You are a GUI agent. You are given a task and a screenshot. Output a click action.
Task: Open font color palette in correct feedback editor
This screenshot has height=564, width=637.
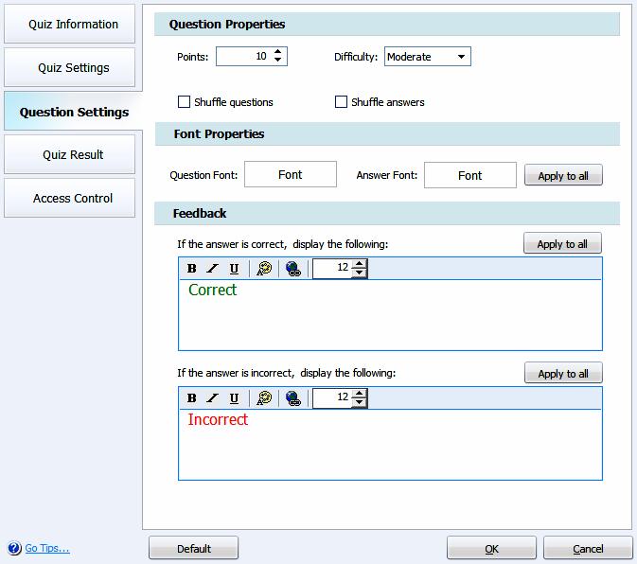pos(264,269)
